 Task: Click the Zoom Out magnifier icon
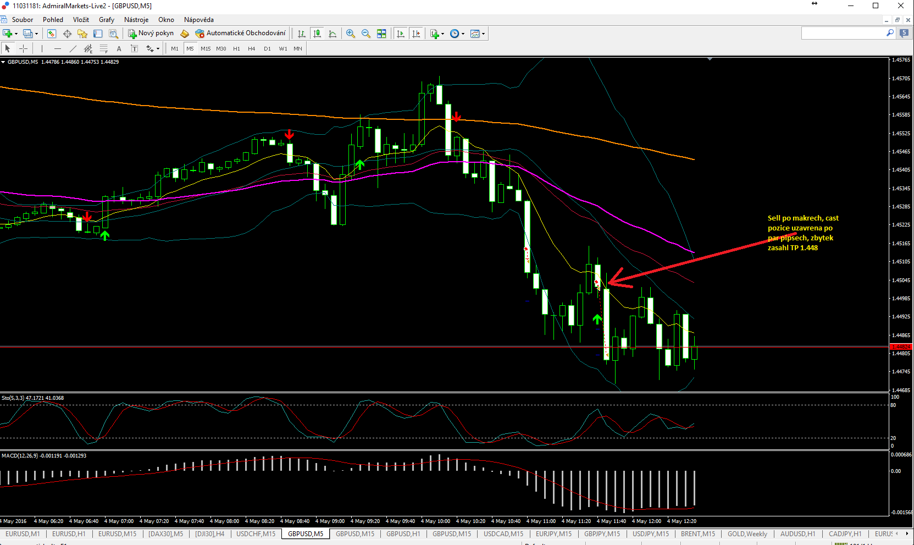(x=365, y=34)
